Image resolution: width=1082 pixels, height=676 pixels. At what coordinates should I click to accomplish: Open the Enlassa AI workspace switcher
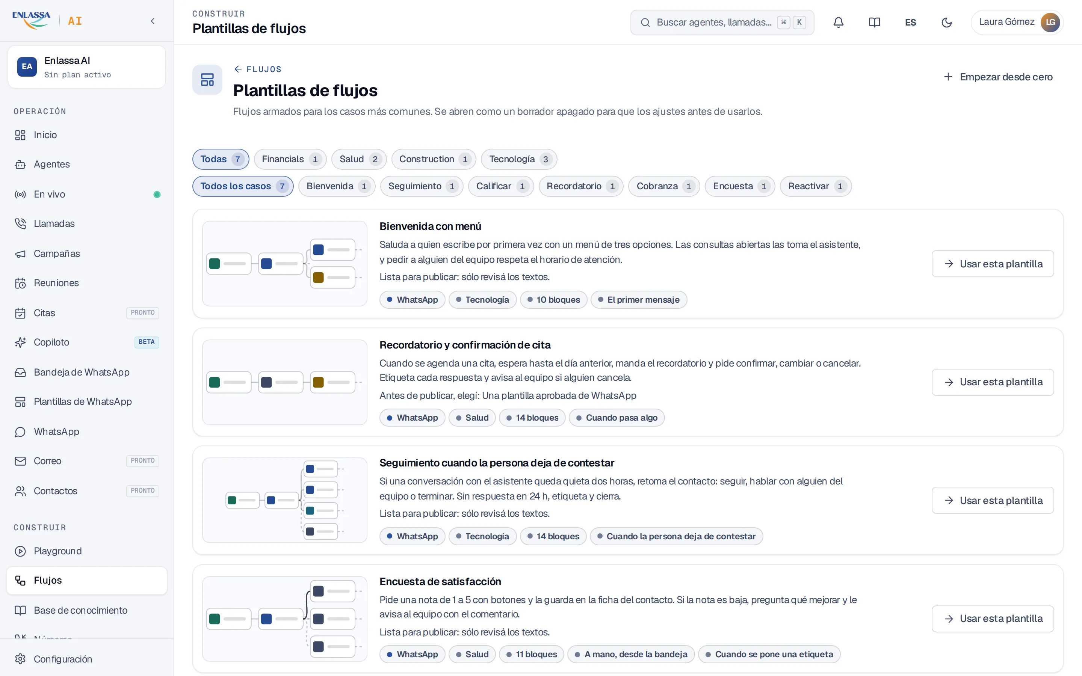(87, 67)
